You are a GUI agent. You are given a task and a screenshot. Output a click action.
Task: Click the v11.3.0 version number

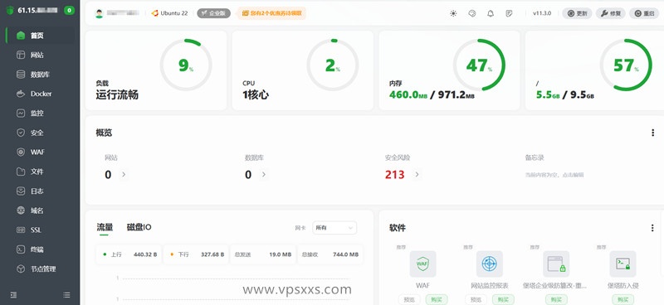pyautogui.click(x=542, y=13)
